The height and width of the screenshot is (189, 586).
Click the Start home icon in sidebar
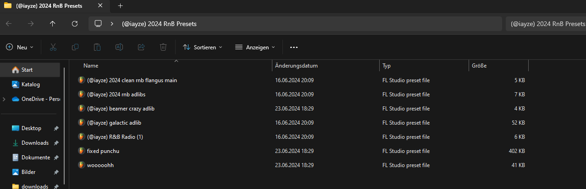click(x=15, y=70)
